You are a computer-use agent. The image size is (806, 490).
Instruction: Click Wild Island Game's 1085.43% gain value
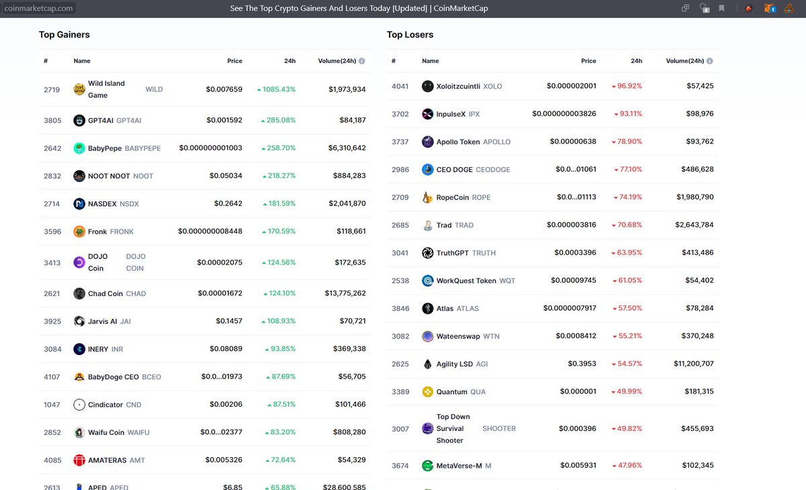pyautogui.click(x=276, y=89)
